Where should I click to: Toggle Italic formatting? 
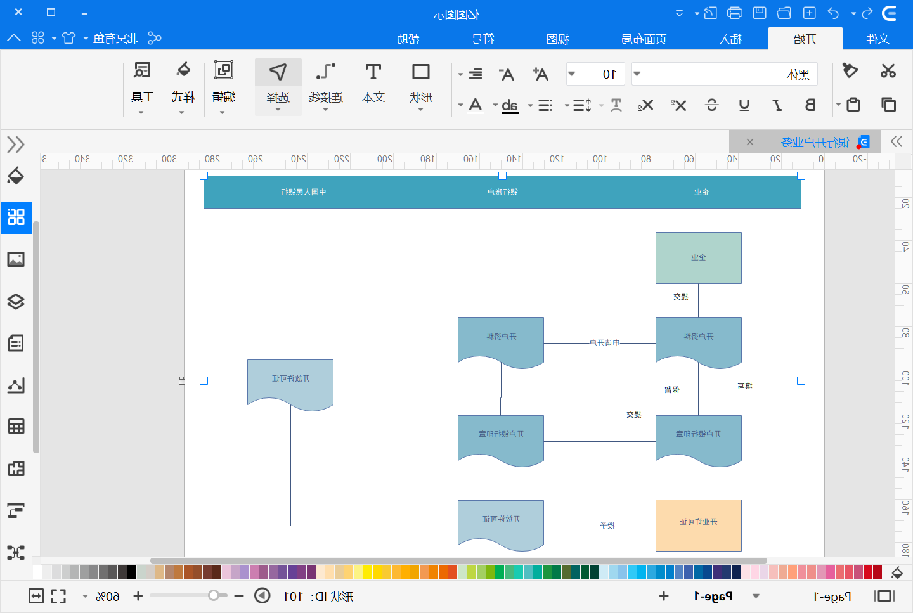pos(777,105)
